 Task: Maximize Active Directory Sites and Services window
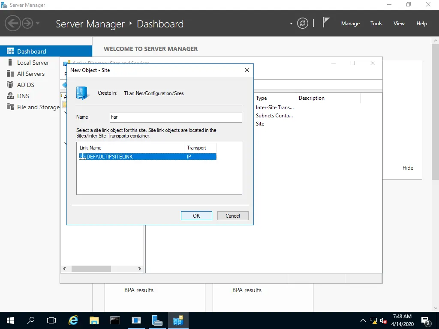tap(353, 63)
